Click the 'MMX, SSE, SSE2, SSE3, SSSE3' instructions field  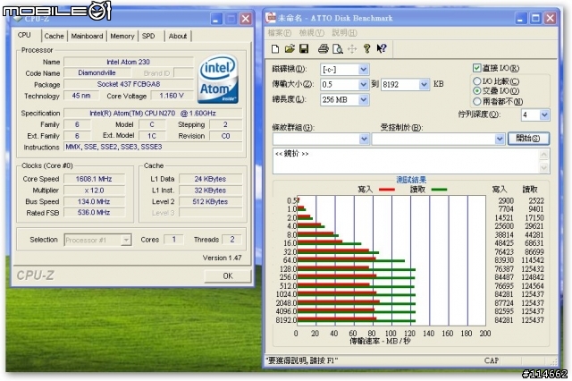click(153, 147)
